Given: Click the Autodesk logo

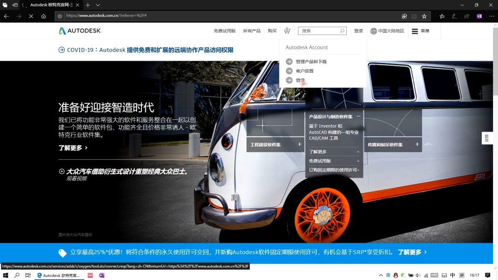Looking at the screenshot, I should point(80,31).
